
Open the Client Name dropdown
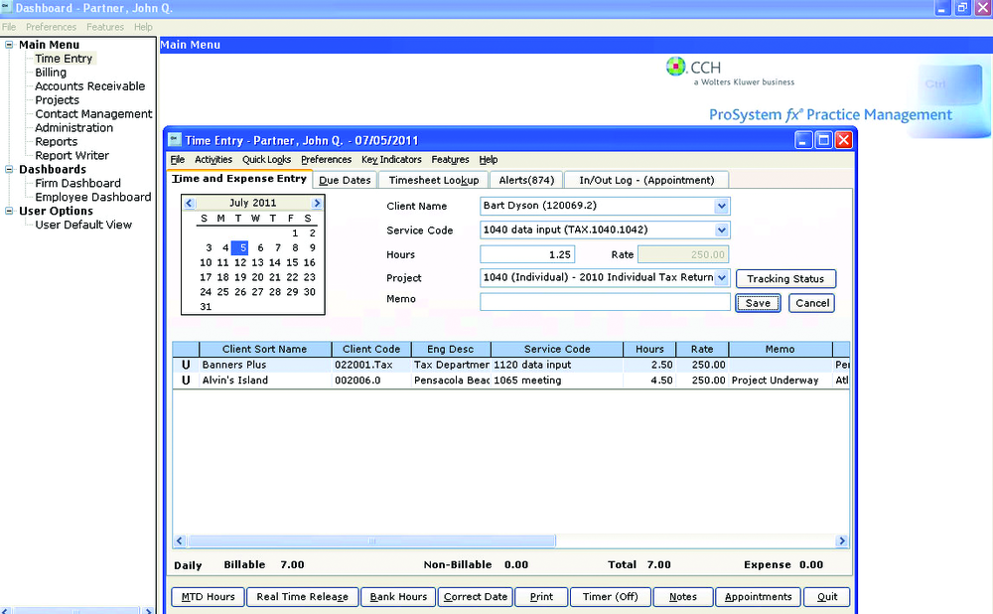(x=721, y=207)
